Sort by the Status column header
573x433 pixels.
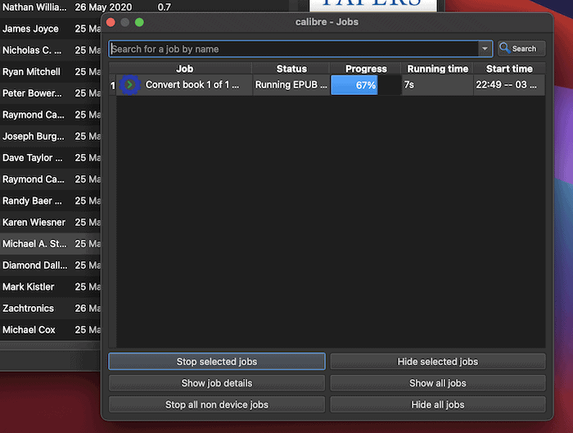(291, 69)
